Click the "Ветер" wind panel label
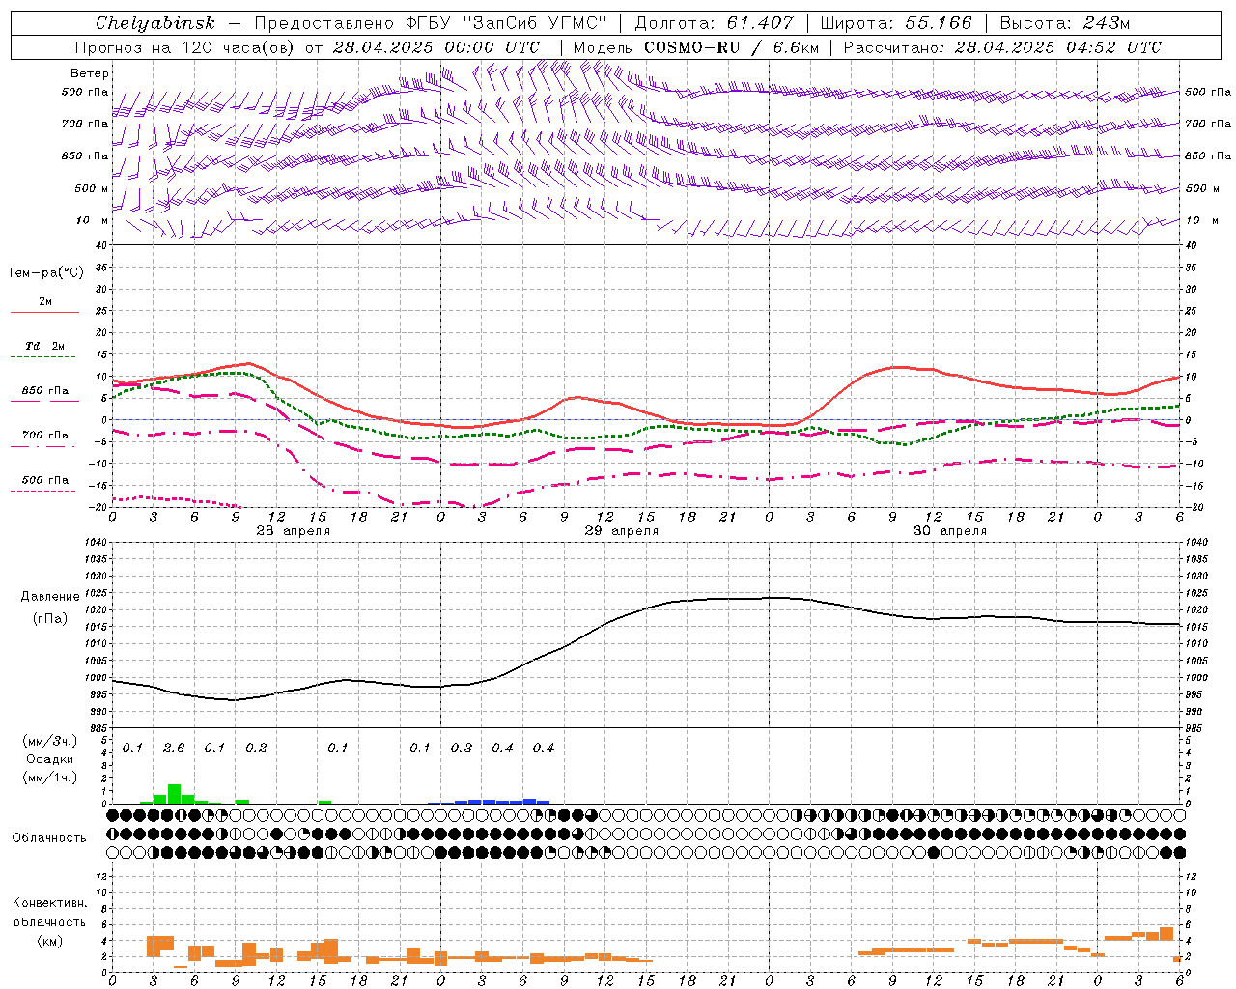Viewport: 1236px width, 989px height. coord(90,73)
